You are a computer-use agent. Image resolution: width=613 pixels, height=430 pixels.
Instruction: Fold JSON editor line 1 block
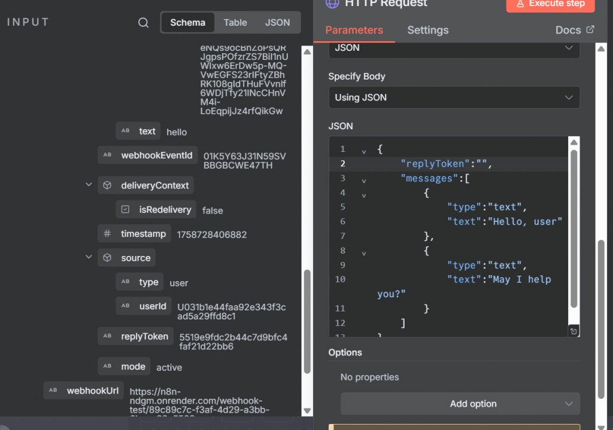tap(364, 151)
